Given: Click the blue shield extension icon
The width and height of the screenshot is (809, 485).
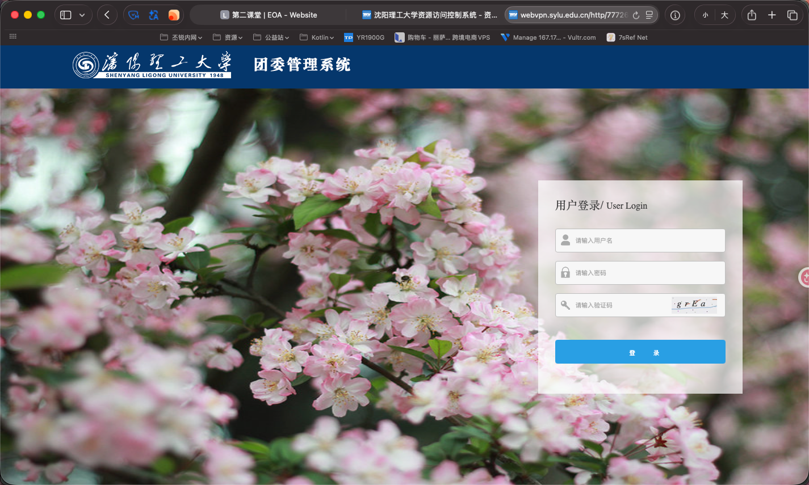Looking at the screenshot, I should click(x=134, y=15).
